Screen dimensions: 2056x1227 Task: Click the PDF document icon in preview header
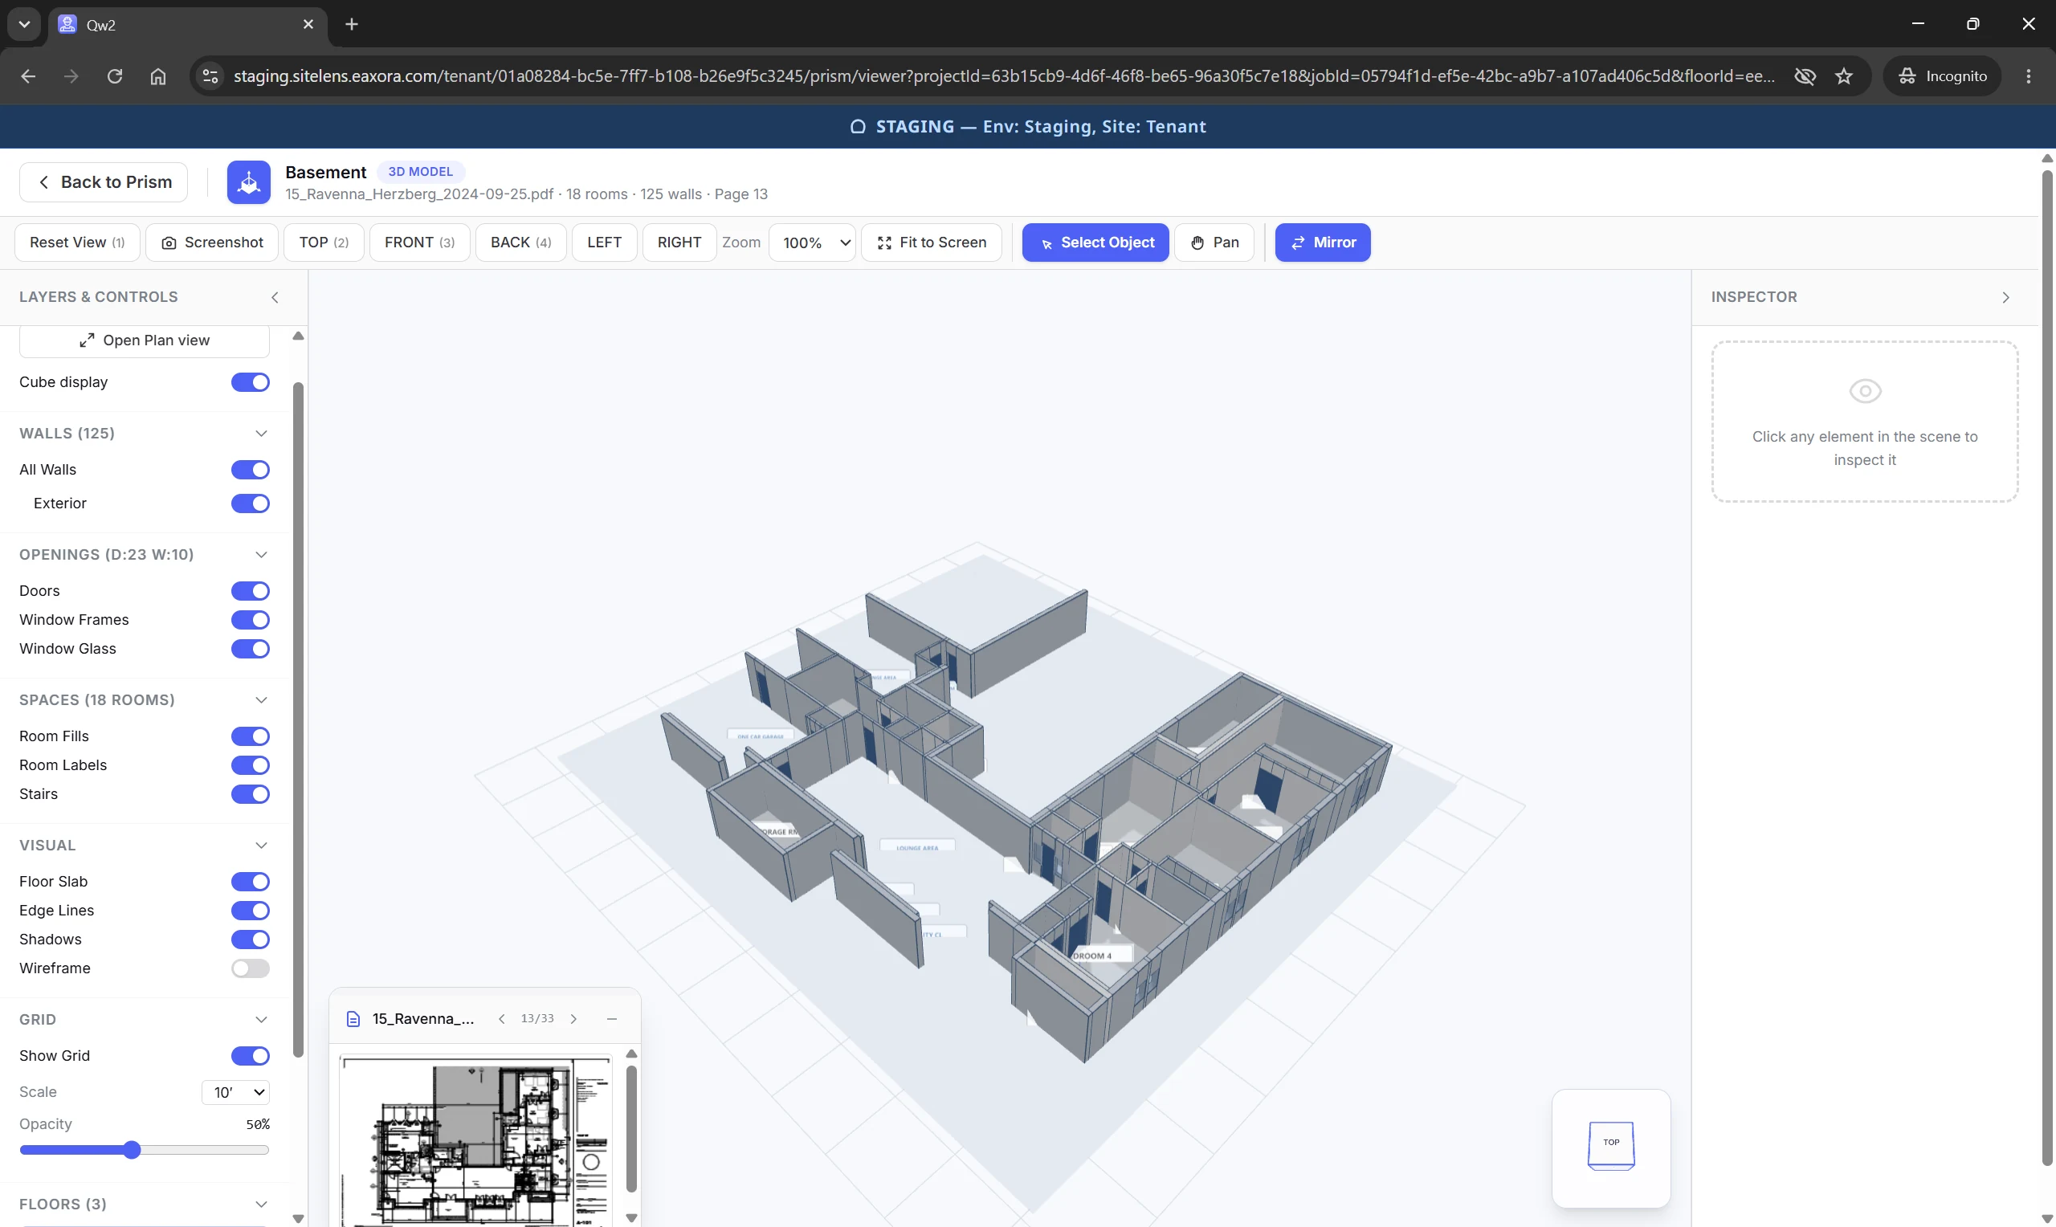pyautogui.click(x=353, y=1019)
